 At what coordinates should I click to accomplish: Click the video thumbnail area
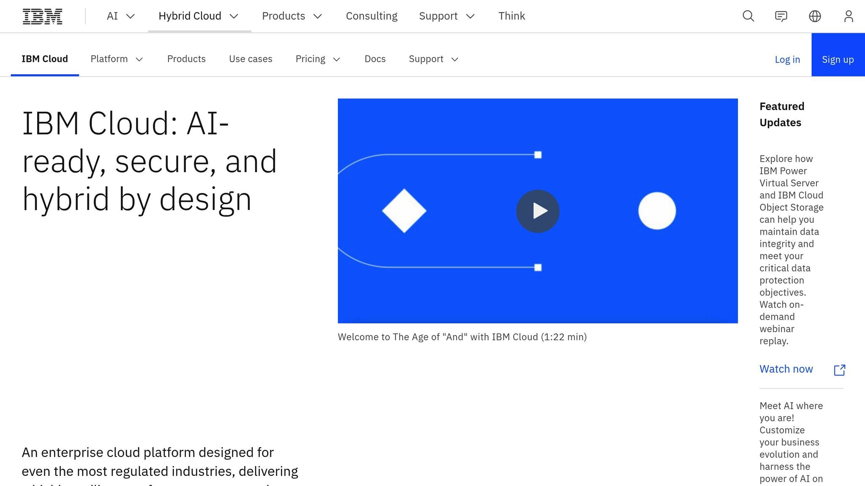pyautogui.click(x=538, y=211)
